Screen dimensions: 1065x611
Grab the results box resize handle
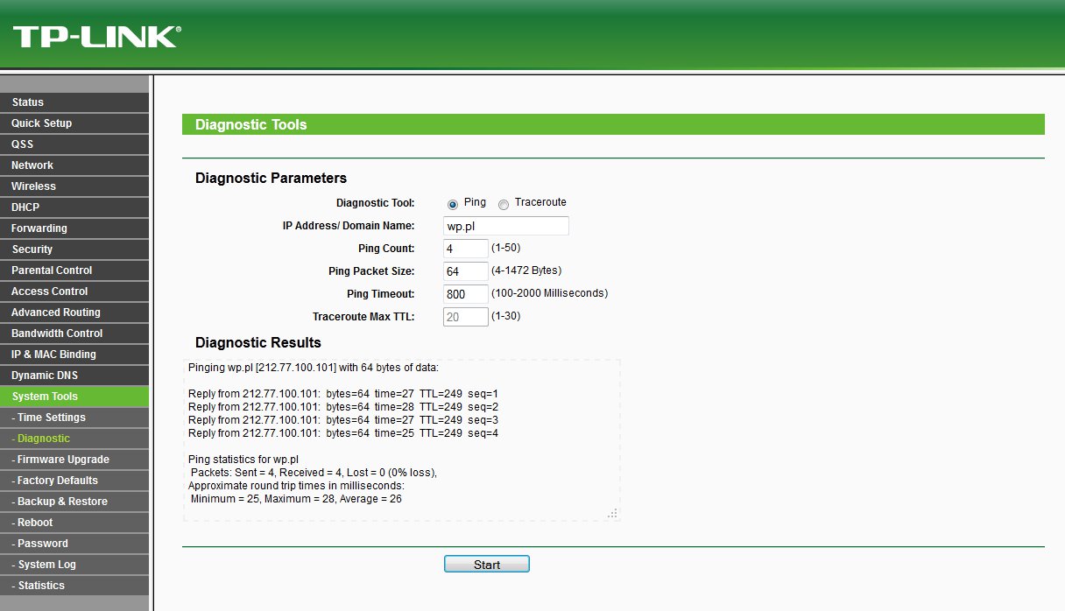[613, 514]
